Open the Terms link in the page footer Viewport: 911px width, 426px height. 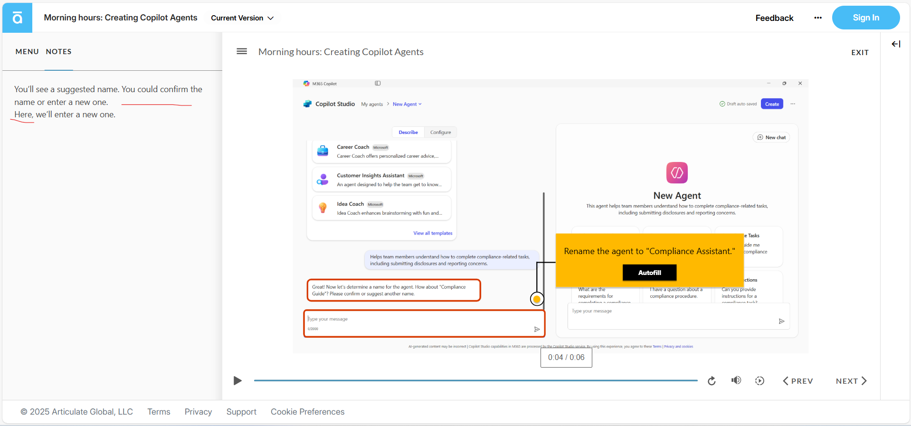coord(159,412)
